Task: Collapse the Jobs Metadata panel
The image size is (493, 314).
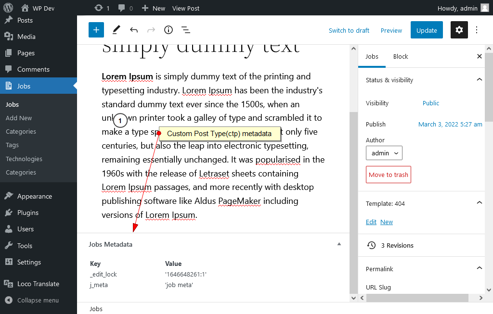Action: [339, 244]
